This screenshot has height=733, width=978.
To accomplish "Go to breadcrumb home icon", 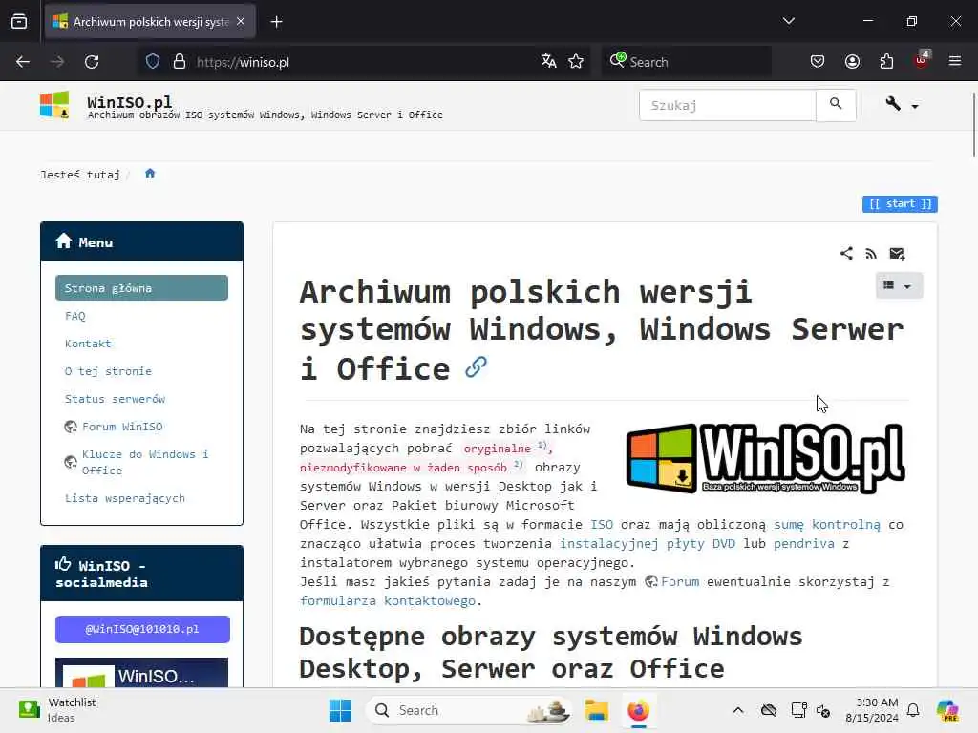I will point(150,174).
